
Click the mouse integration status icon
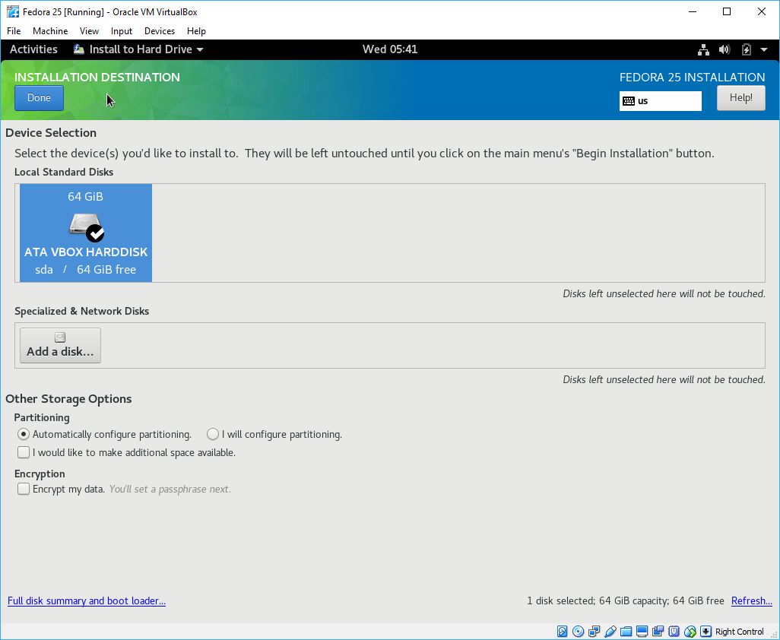[690, 632]
